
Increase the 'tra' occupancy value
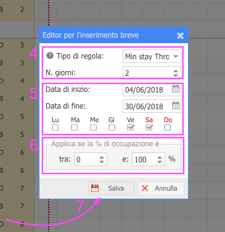102,157
